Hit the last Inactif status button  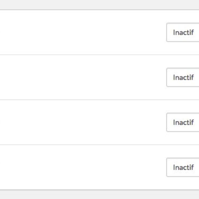[183, 167]
